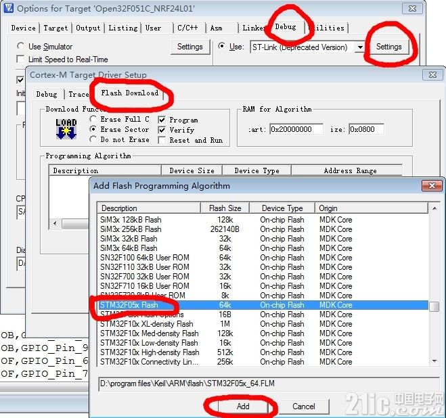Click Settings button next to ST-Link
Image resolution: width=446 pixels, height=418 pixels.
389,47
